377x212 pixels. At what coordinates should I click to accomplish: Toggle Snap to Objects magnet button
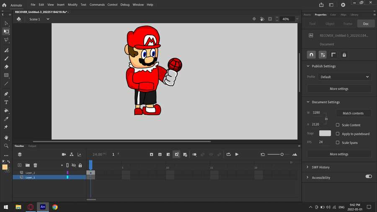click(x=311, y=55)
